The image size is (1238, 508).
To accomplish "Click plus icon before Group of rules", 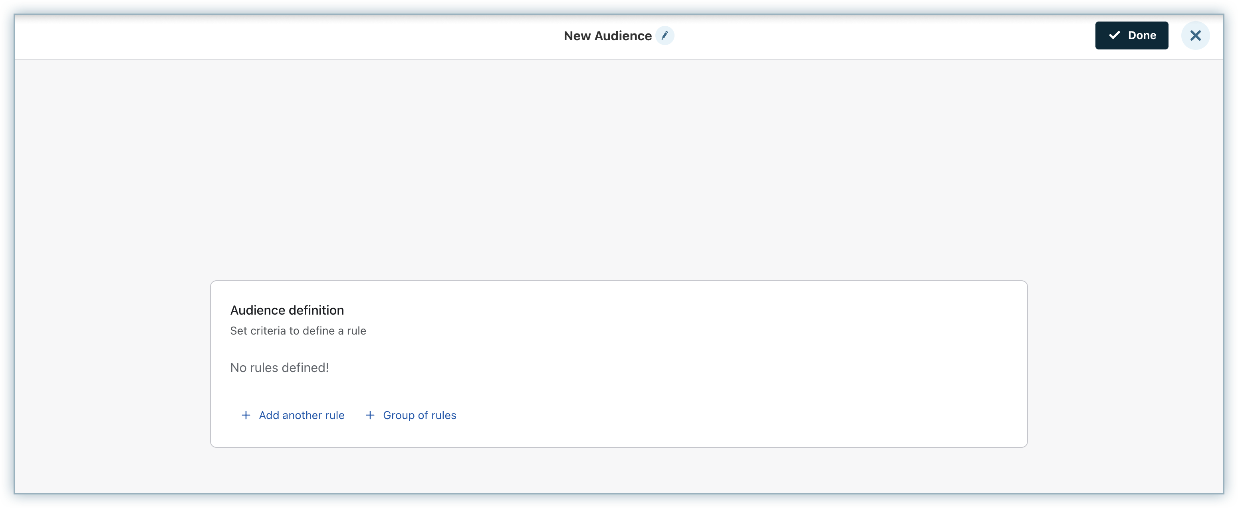I will tap(370, 415).
